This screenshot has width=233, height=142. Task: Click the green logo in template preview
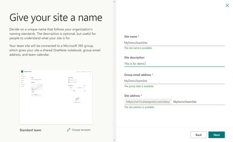click(x=22, y=71)
